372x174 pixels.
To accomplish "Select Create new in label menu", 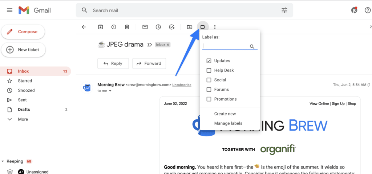I will pos(225,114).
